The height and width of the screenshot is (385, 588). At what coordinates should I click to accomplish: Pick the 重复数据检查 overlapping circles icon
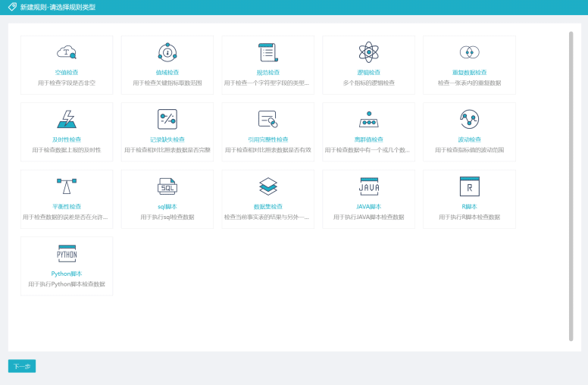469,52
